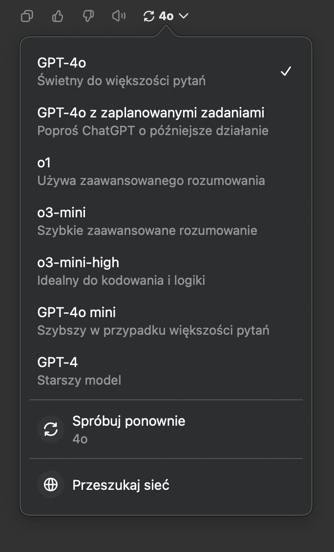Screen dimensions: 334x552
Task: Select GPT-4o mini model
Action: [166, 321]
